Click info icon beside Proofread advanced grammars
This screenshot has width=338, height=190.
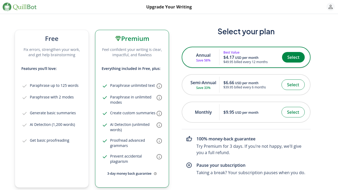pos(159,141)
